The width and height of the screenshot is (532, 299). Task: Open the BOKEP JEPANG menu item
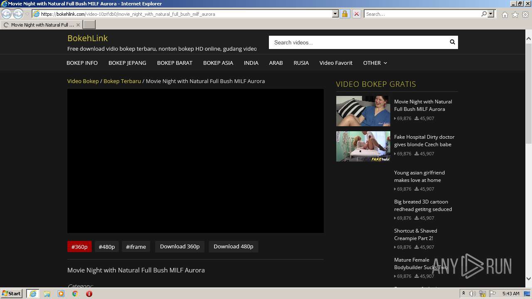[x=127, y=63]
